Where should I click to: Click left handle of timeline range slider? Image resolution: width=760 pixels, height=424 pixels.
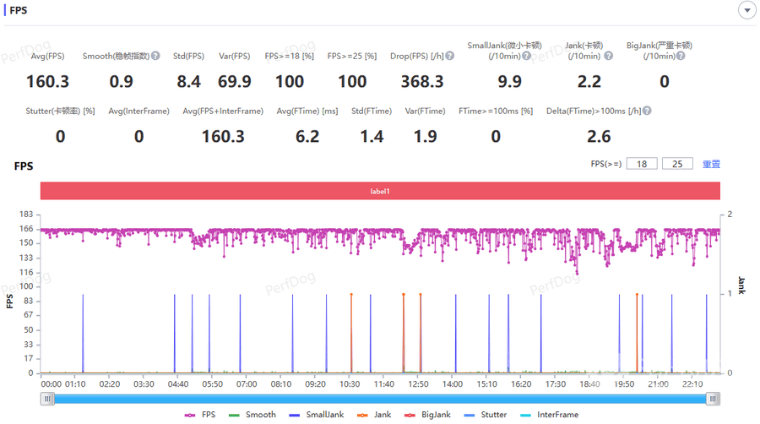[x=48, y=399]
